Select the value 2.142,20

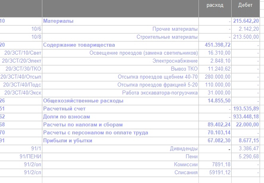coord(249,29)
